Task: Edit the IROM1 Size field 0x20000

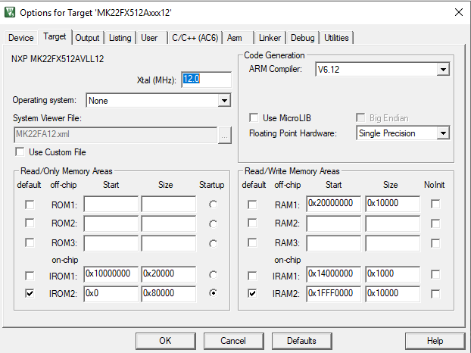Action: point(169,274)
